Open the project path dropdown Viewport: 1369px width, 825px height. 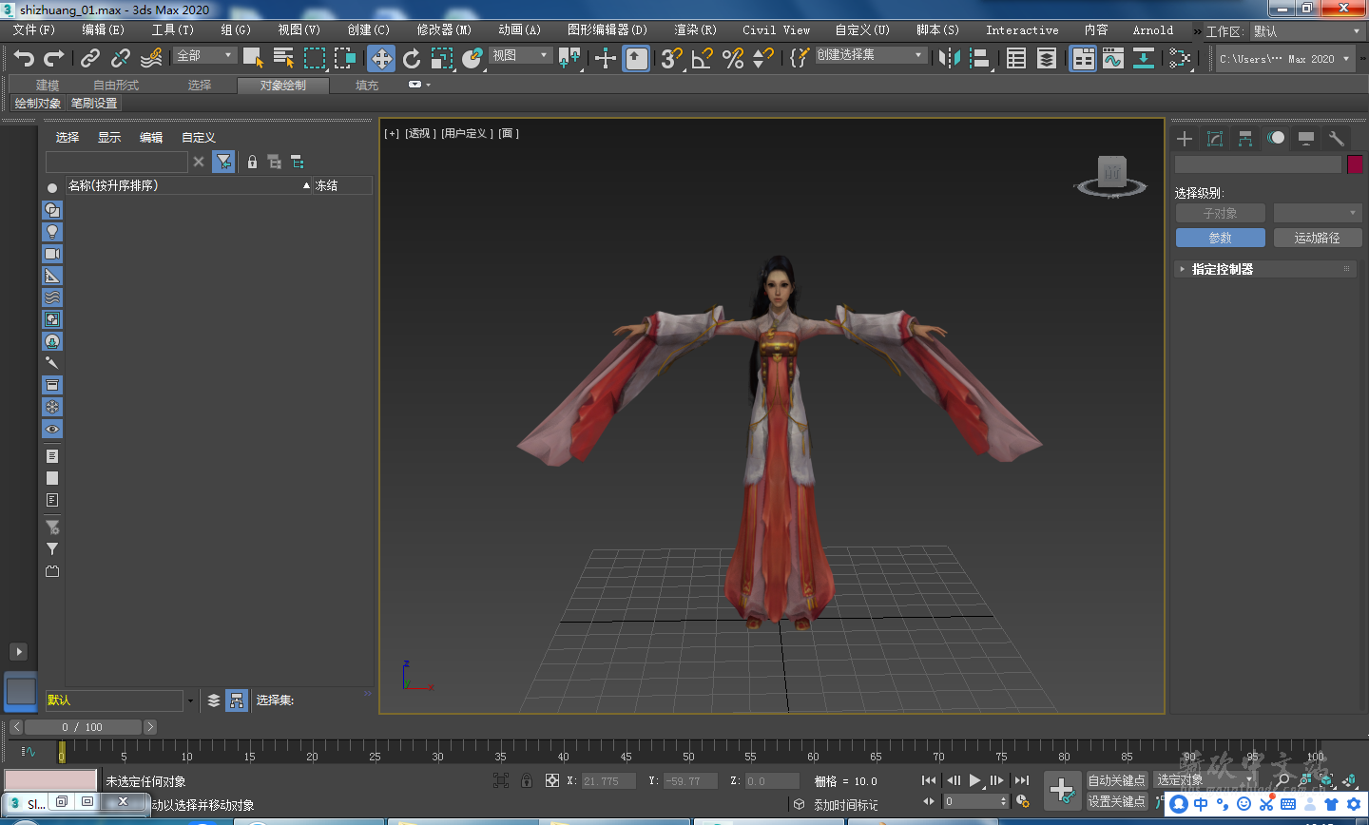(x=1285, y=59)
